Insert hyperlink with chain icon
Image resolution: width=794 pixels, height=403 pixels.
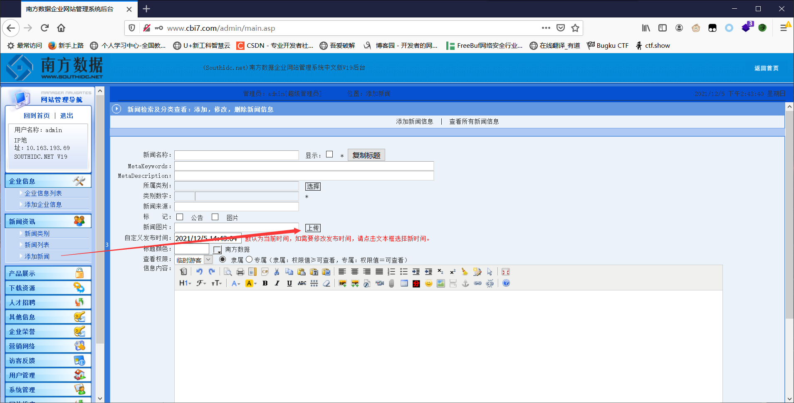tap(477, 283)
